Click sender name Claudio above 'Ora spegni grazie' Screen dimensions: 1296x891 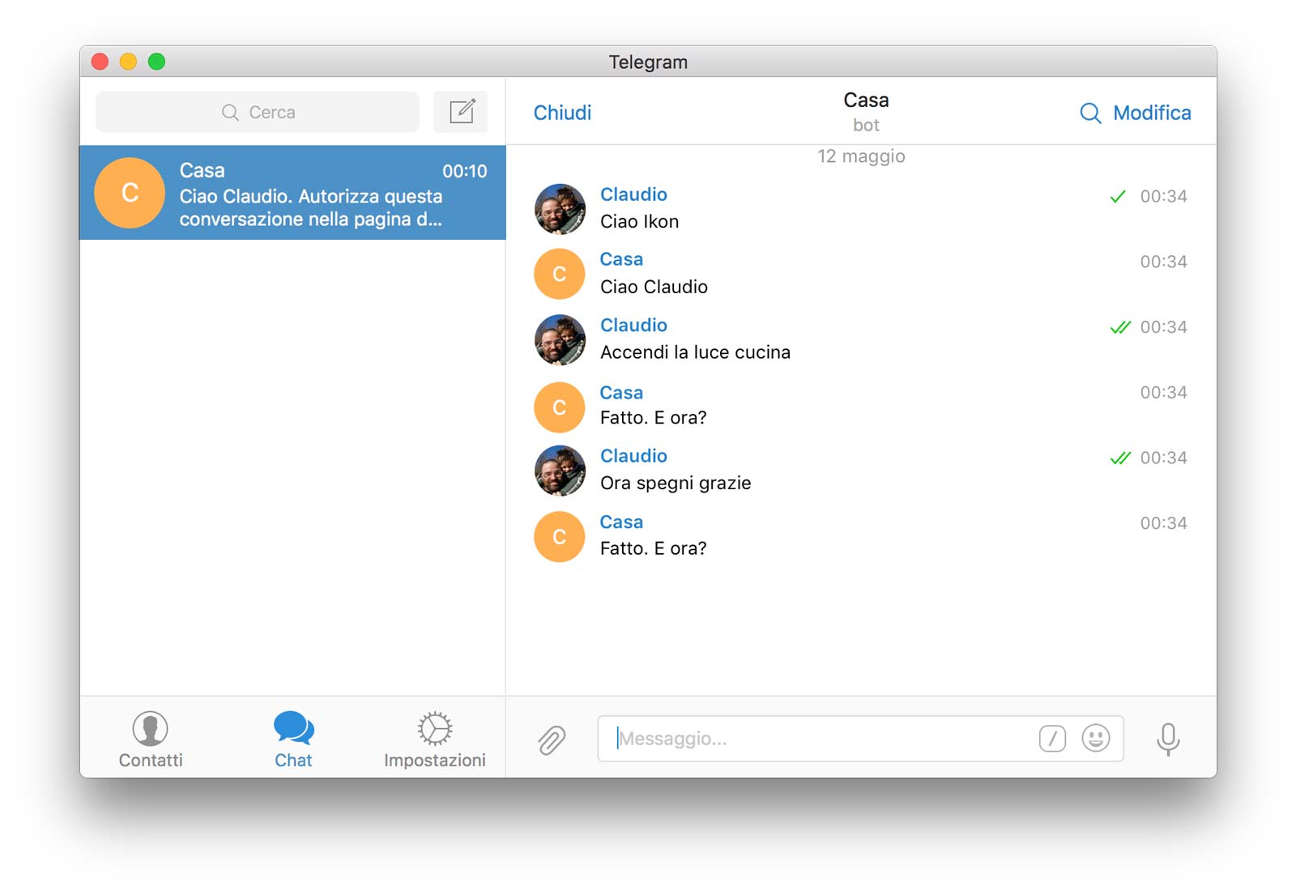point(633,456)
